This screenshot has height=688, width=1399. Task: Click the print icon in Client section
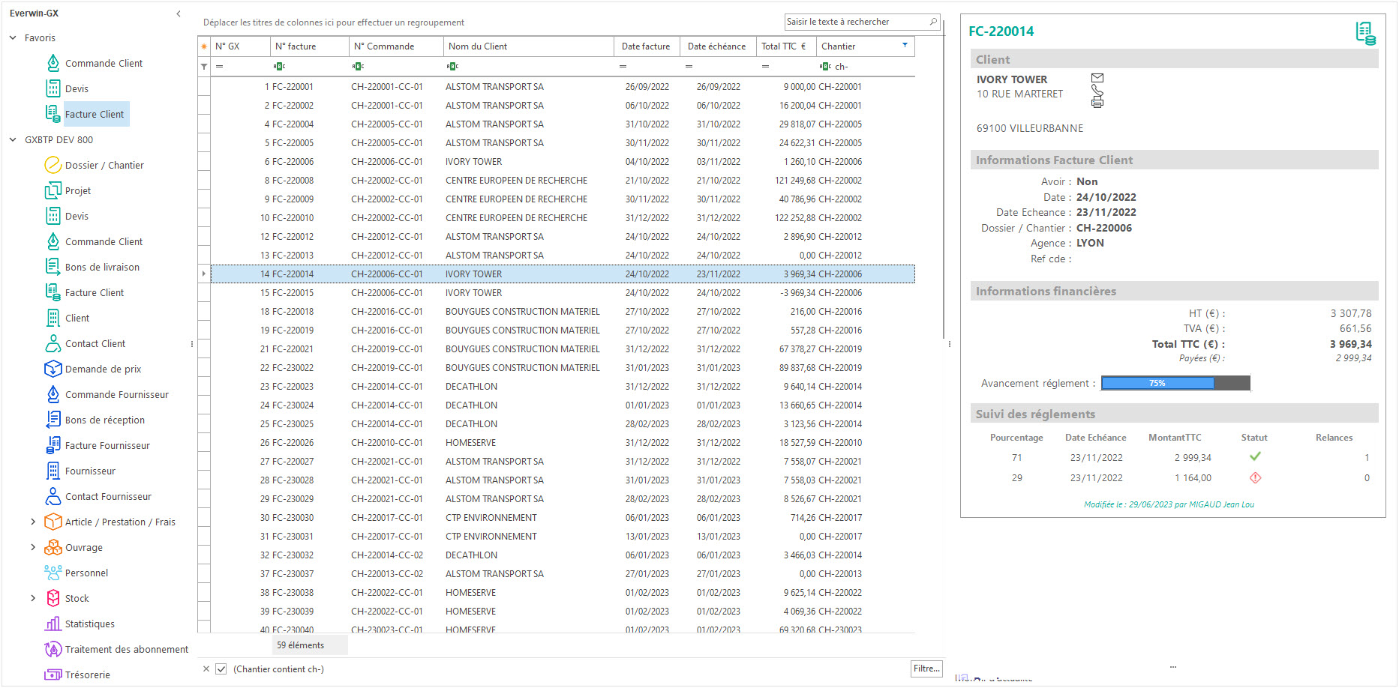[x=1097, y=103]
